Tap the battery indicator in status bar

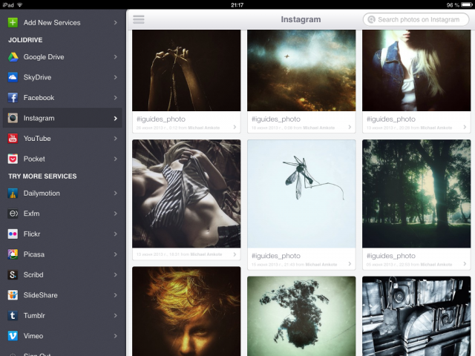[467, 5]
